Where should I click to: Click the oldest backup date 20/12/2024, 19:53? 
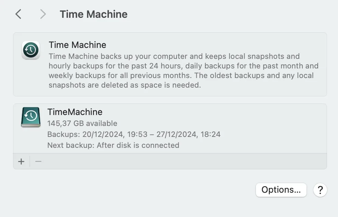point(115,135)
